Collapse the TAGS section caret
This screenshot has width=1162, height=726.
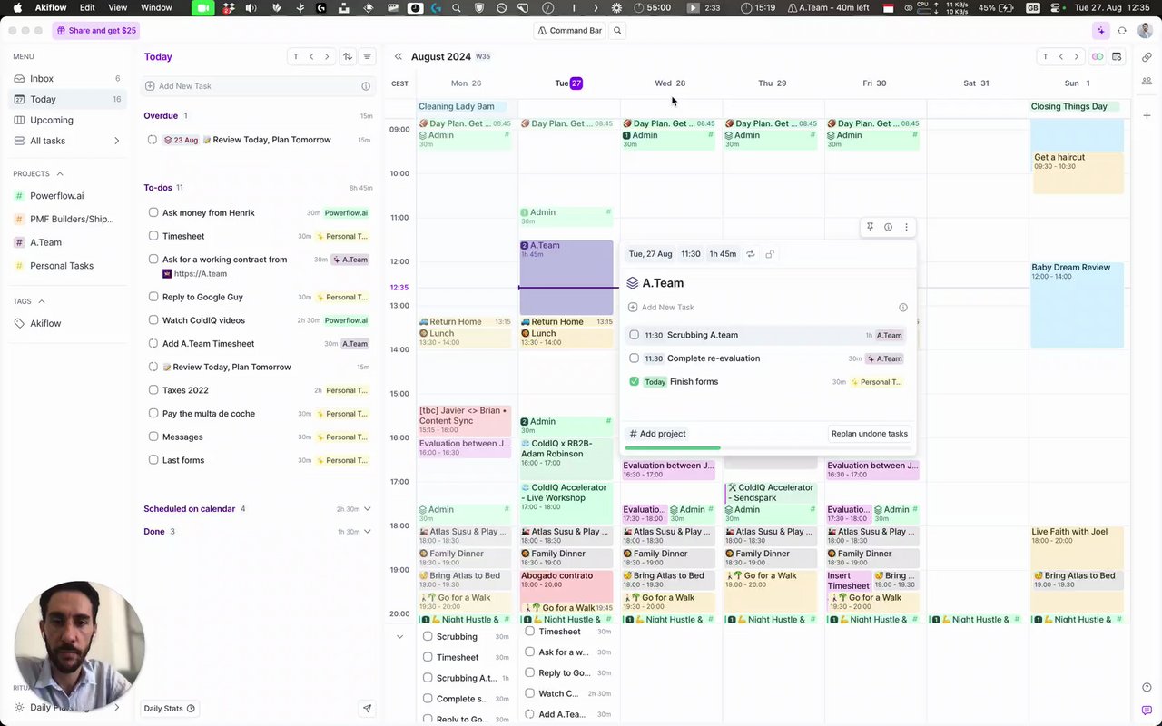pos(42,301)
